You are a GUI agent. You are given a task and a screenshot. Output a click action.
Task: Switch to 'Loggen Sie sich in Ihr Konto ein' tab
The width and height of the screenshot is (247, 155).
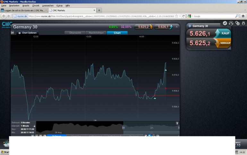[x=24, y=10]
